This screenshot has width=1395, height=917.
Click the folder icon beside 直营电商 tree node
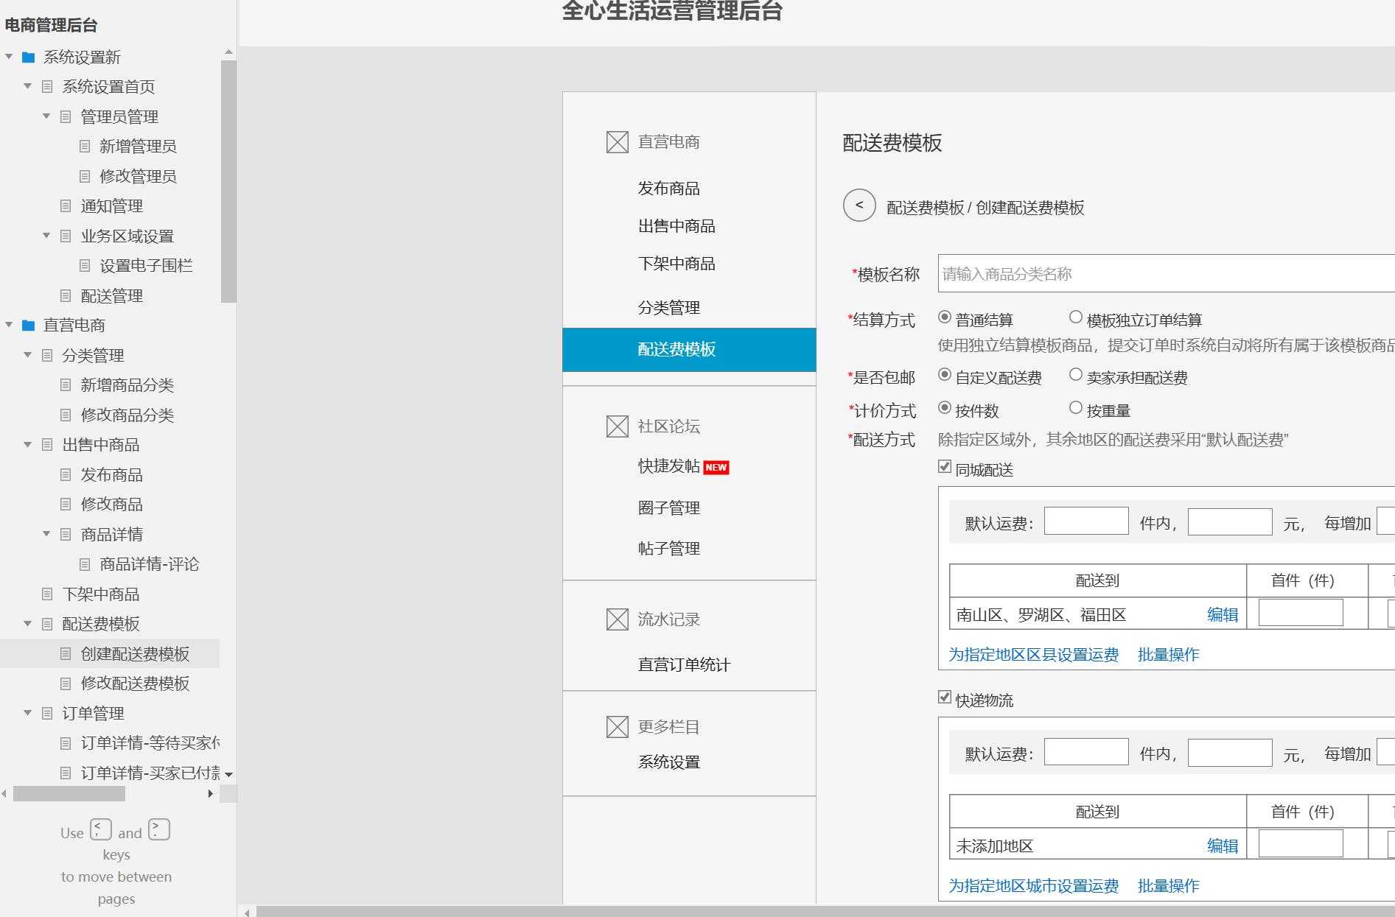tap(28, 325)
